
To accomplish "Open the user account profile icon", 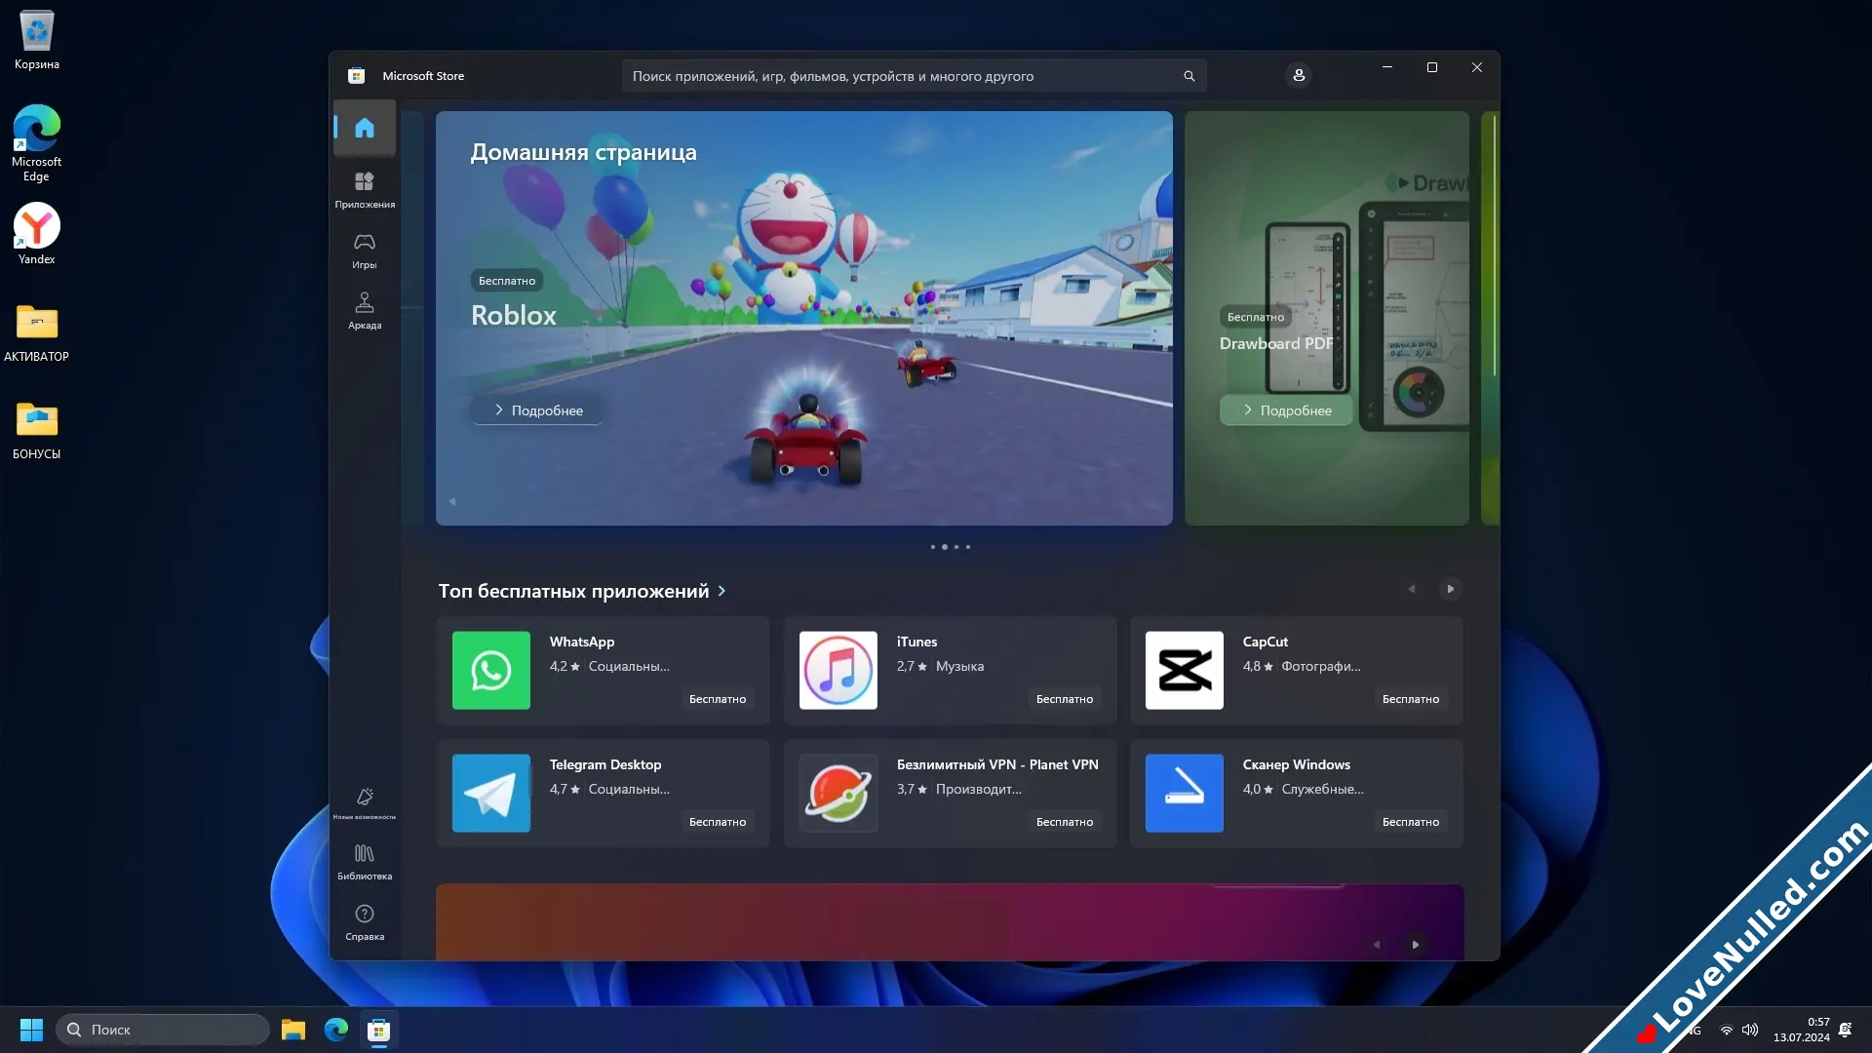I will [1298, 75].
